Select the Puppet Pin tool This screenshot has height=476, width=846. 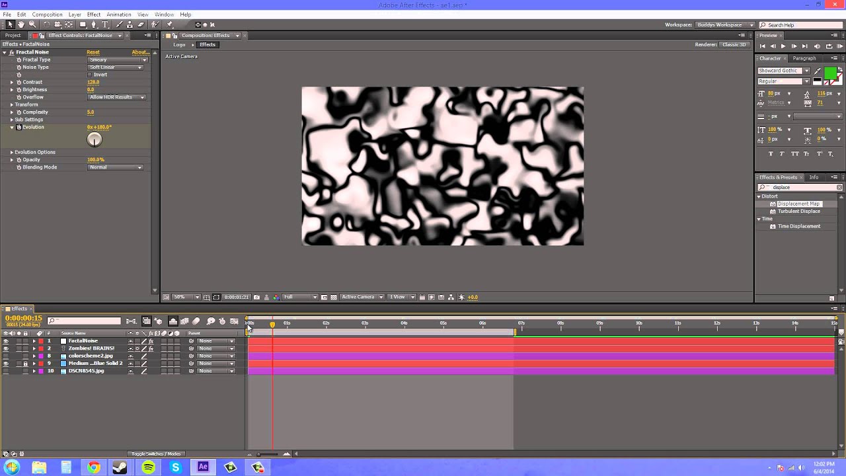(x=170, y=25)
